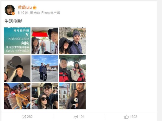162x121 pixels.
Task: Click the iPhone客户端 source link
Action: click(50, 13)
